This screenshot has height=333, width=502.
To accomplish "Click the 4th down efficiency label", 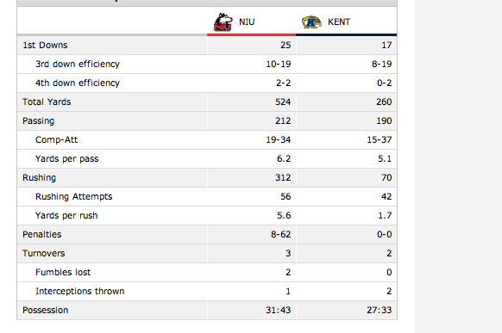I will [78, 83].
